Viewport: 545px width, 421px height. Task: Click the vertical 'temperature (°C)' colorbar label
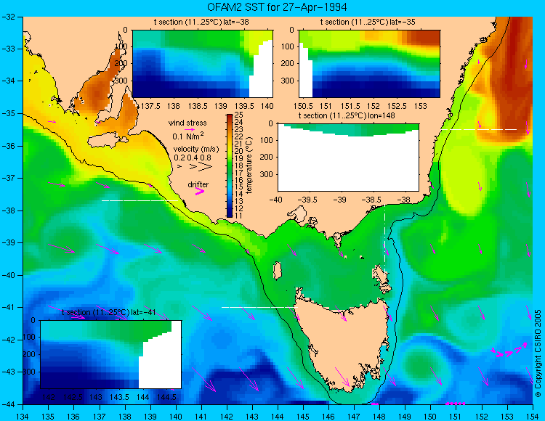pyautogui.click(x=249, y=165)
